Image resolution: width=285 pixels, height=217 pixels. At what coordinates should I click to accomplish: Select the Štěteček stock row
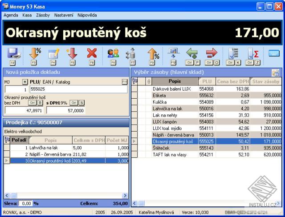pyautogui.click(x=207, y=148)
